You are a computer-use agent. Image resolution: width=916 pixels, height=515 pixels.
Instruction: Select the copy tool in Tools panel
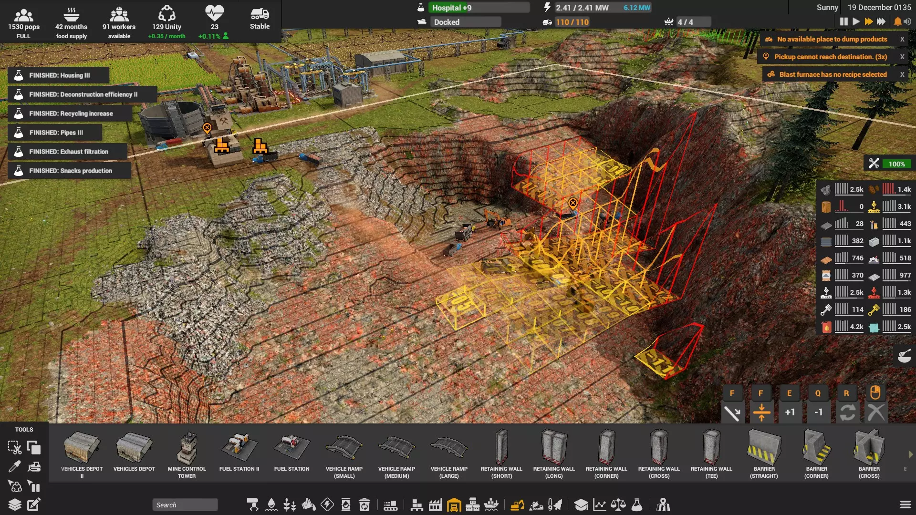pos(34,447)
